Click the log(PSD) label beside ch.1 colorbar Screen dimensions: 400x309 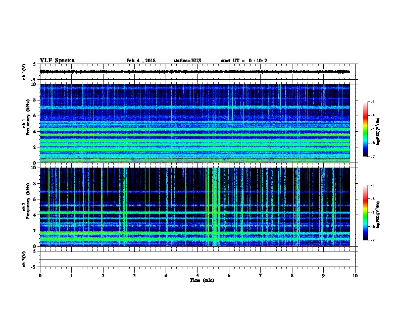pos(378,131)
